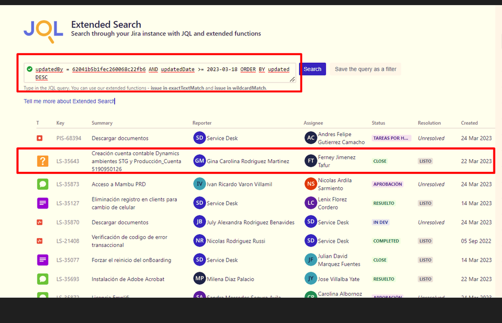Click the green chat icon for LS-35873
502x323 pixels.
click(43, 184)
